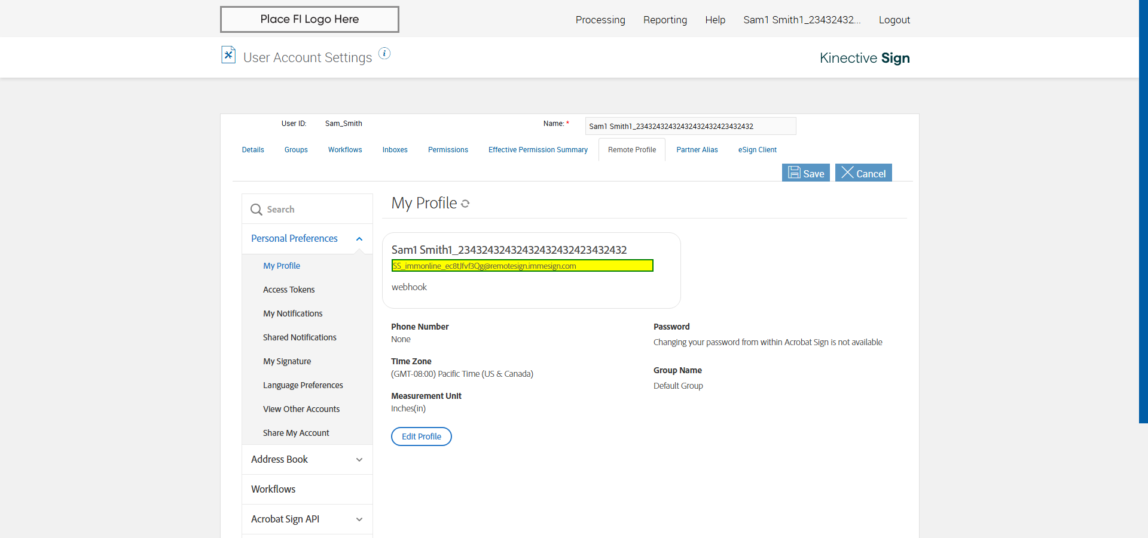
Task: Click the search magnifier icon in sidebar
Action: click(257, 210)
